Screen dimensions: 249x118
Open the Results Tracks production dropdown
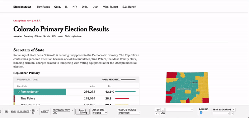(129, 113)
